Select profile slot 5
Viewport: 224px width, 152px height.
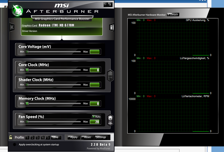coord(48,137)
